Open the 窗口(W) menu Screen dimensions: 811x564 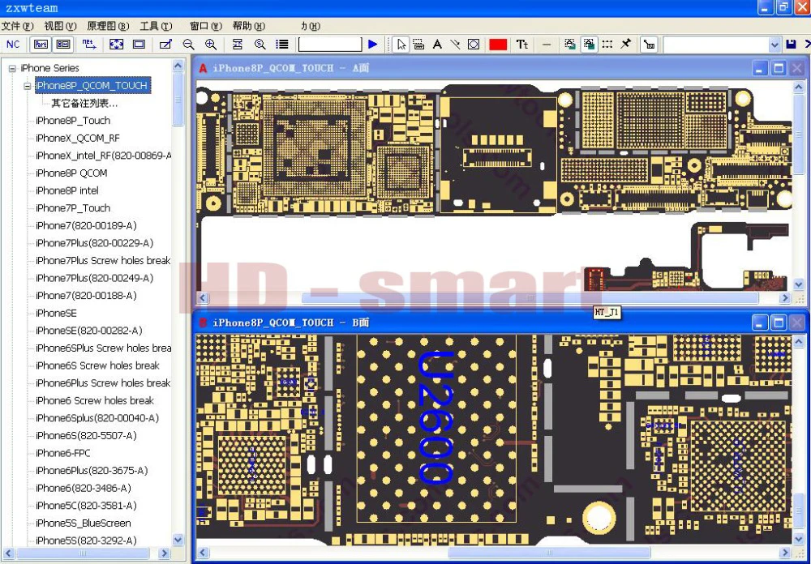pos(206,26)
